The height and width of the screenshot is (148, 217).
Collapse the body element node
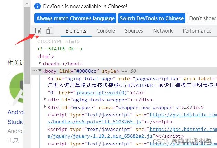point(40,71)
